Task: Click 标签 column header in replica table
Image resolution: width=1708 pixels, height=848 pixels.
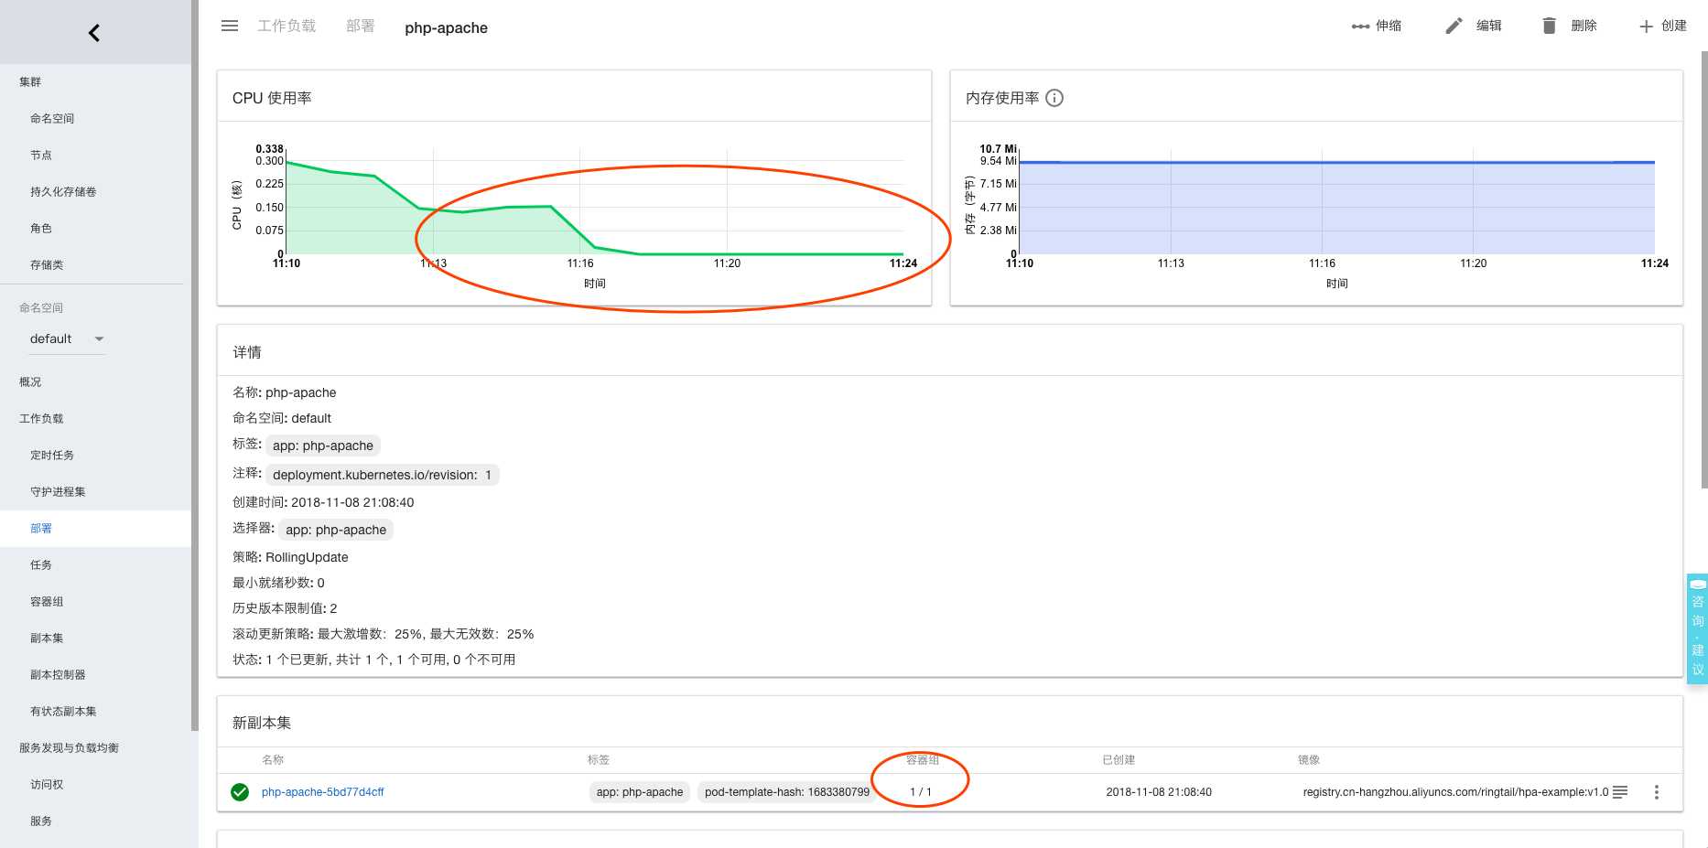Action: click(x=599, y=760)
